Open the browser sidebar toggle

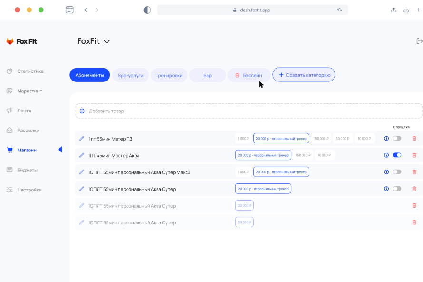69,10
